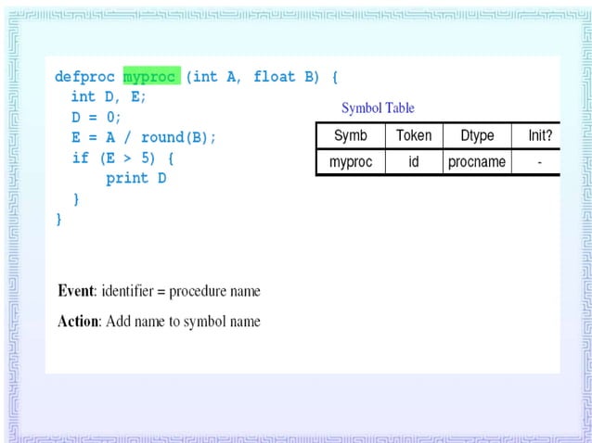Click the Dtype column header
Screen dimensions: 592x443
[x=477, y=135]
